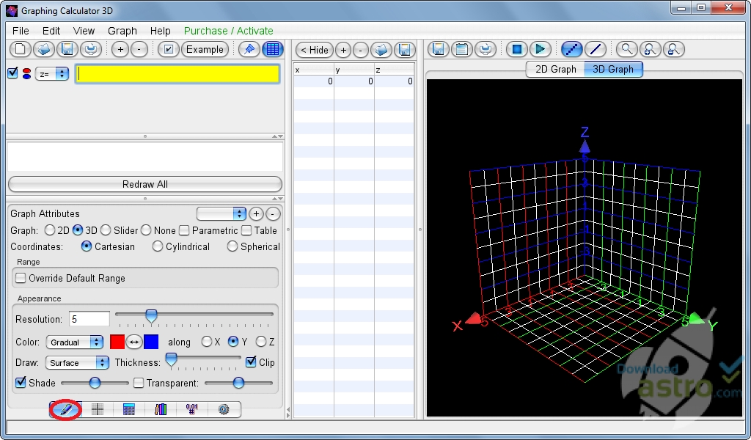This screenshot has height=440, width=751.
Task: Switch to the 2D Graph tab
Action: click(x=556, y=69)
